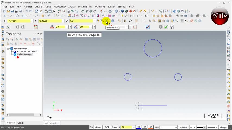Click the Edit endpoint +1 icon
The height and width of the screenshot is (130, 232).
click(17, 27)
